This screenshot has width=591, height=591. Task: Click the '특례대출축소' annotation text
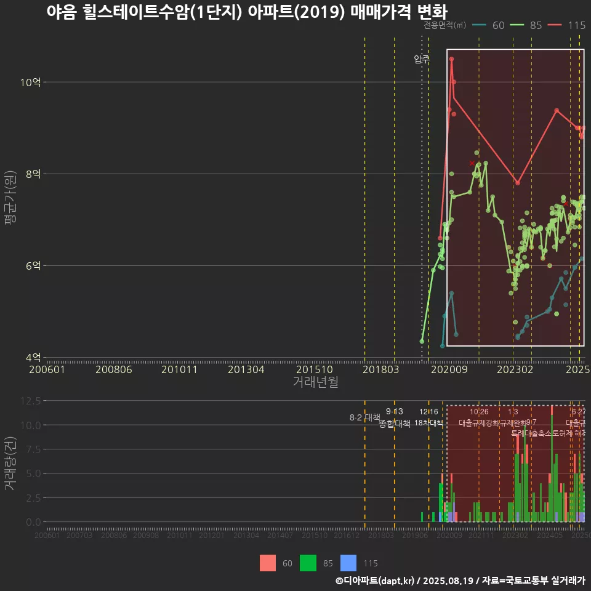coord(531,433)
